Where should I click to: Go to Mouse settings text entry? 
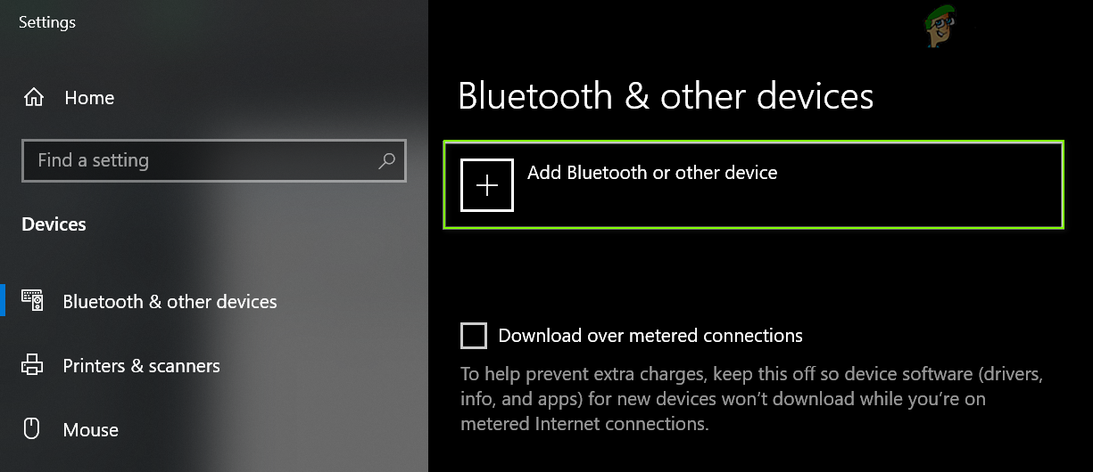pos(90,430)
